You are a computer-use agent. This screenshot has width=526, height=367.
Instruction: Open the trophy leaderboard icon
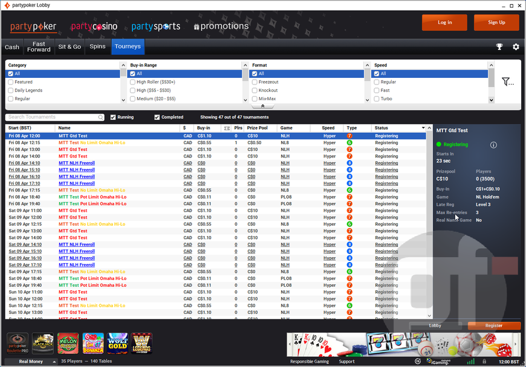coord(499,47)
